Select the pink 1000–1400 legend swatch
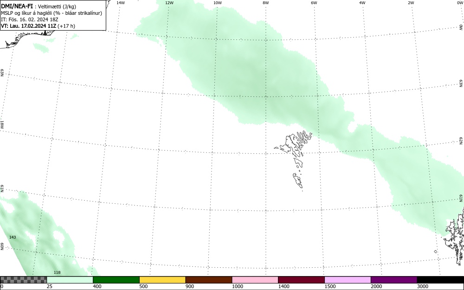The width and height of the screenshot is (464, 290). tap(255, 280)
